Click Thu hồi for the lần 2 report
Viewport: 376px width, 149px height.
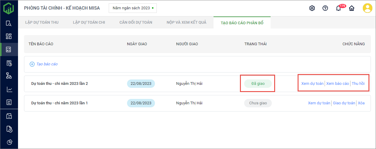pos(358,84)
